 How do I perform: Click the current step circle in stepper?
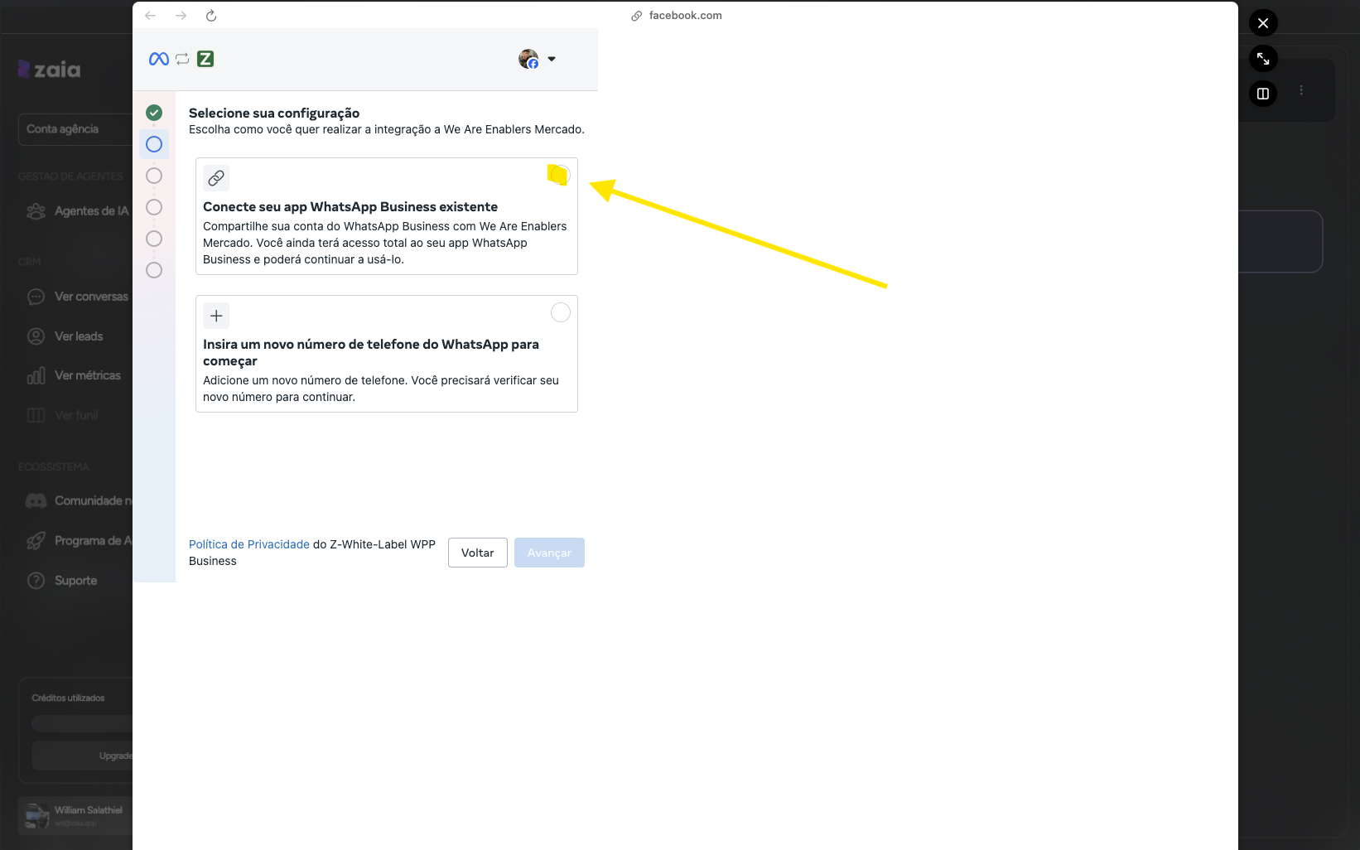pos(154,144)
